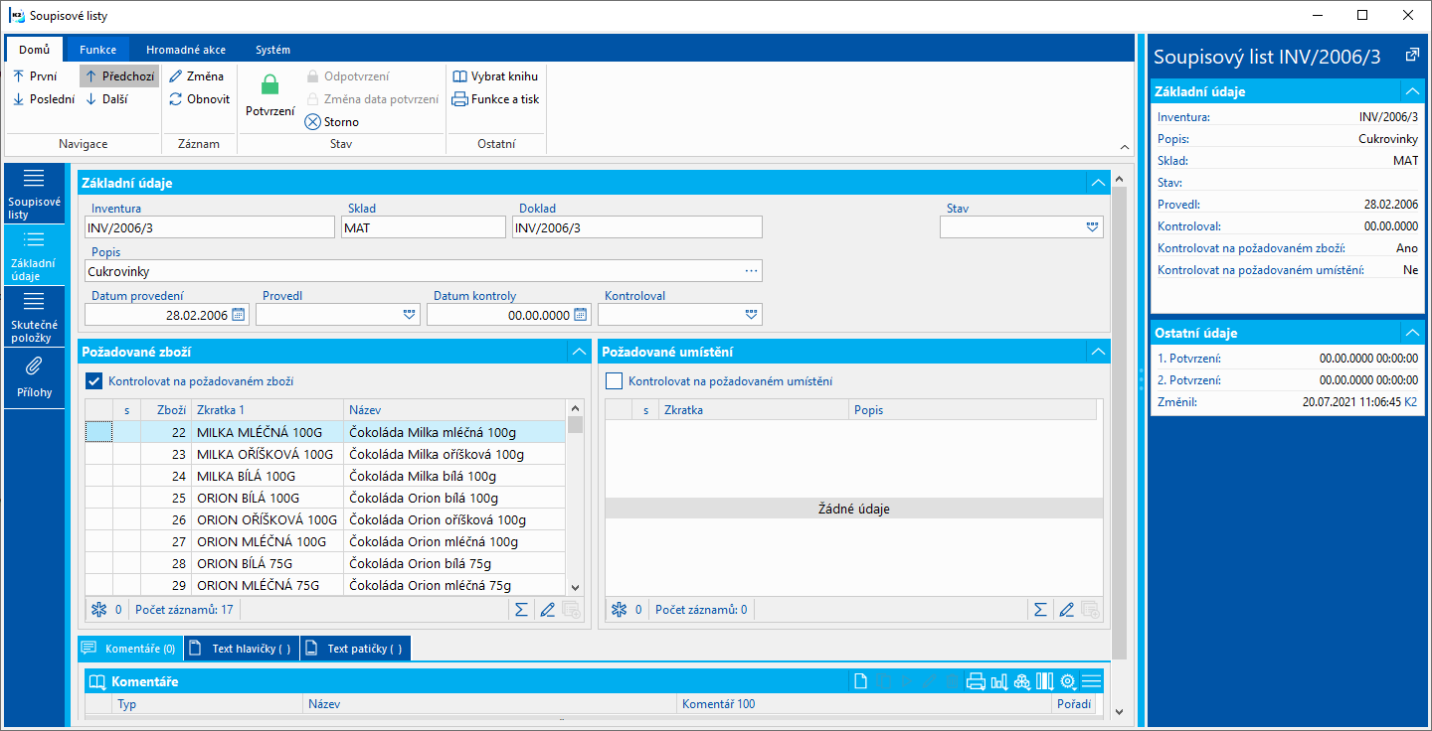The height and width of the screenshot is (731, 1432).
Task: Collapse the Ostatní údaje section
Action: pos(1412,333)
